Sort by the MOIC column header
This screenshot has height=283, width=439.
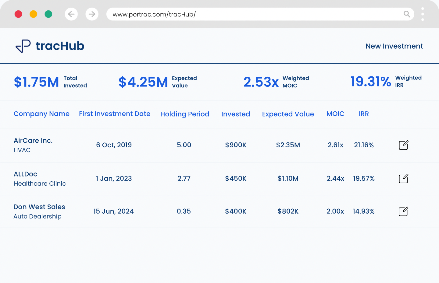pyautogui.click(x=335, y=114)
